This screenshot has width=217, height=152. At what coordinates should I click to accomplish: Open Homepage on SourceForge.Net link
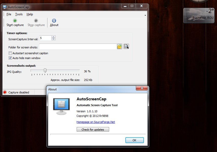(x=96, y=122)
